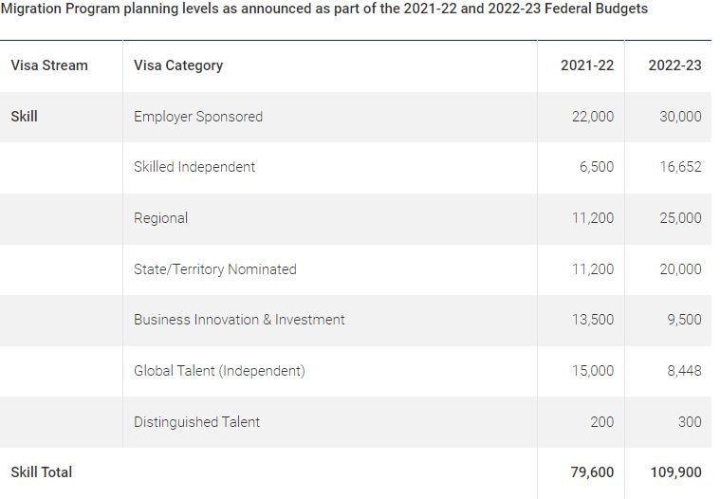
Task: Select the Employer Sponsored category cell
Action: point(198,117)
